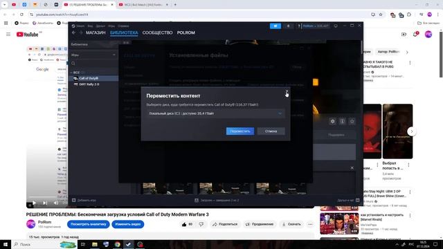Image resolution: width=443 pixels, height=249 pixels.
Task: Reload the page in Chrome
Action: pyautogui.click(x=21, y=15)
